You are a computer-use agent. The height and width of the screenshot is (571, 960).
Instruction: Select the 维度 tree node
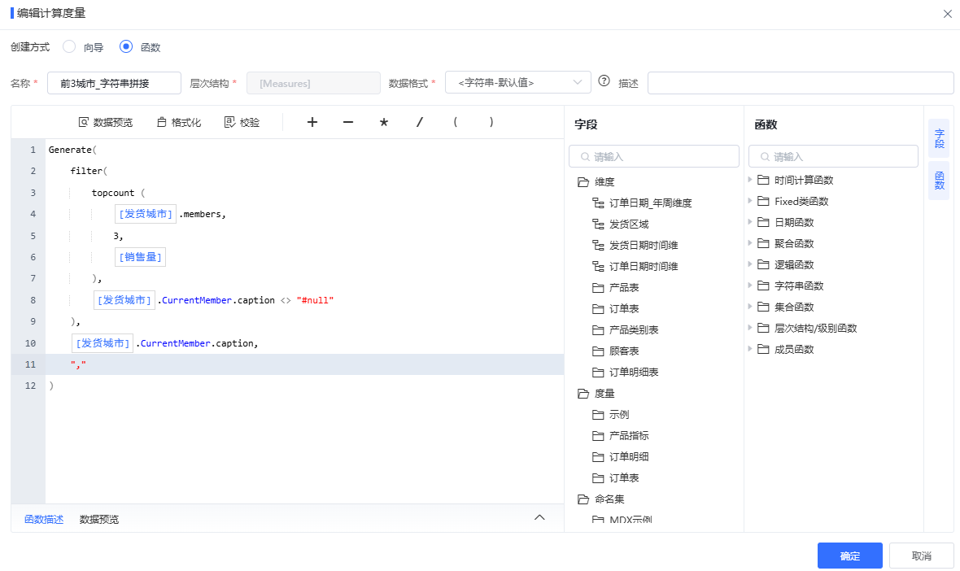point(604,181)
